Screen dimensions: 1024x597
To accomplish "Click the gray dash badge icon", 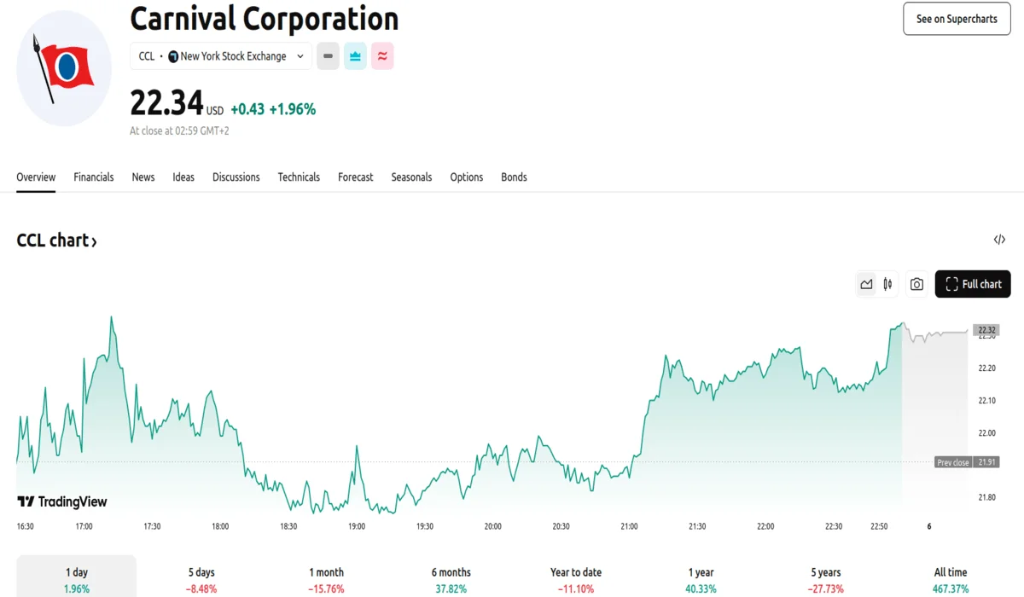I will (328, 56).
